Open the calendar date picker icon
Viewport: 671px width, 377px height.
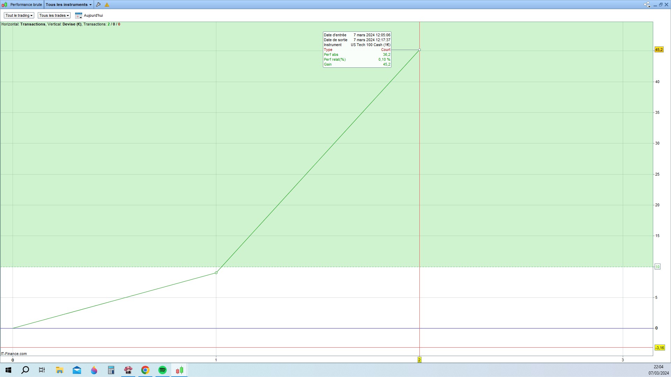click(x=78, y=15)
